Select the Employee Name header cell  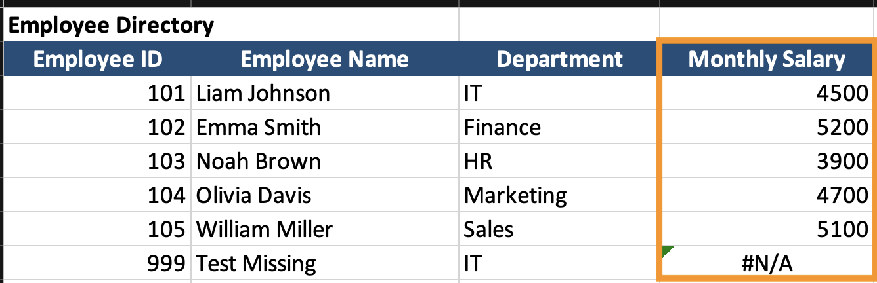click(x=324, y=60)
